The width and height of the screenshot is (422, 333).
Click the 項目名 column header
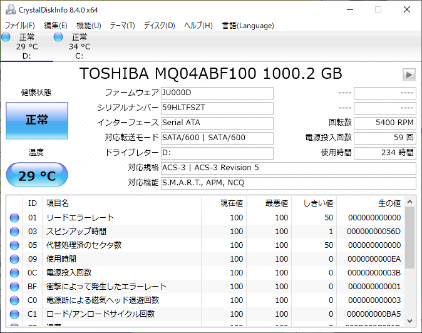pyautogui.click(x=121, y=203)
